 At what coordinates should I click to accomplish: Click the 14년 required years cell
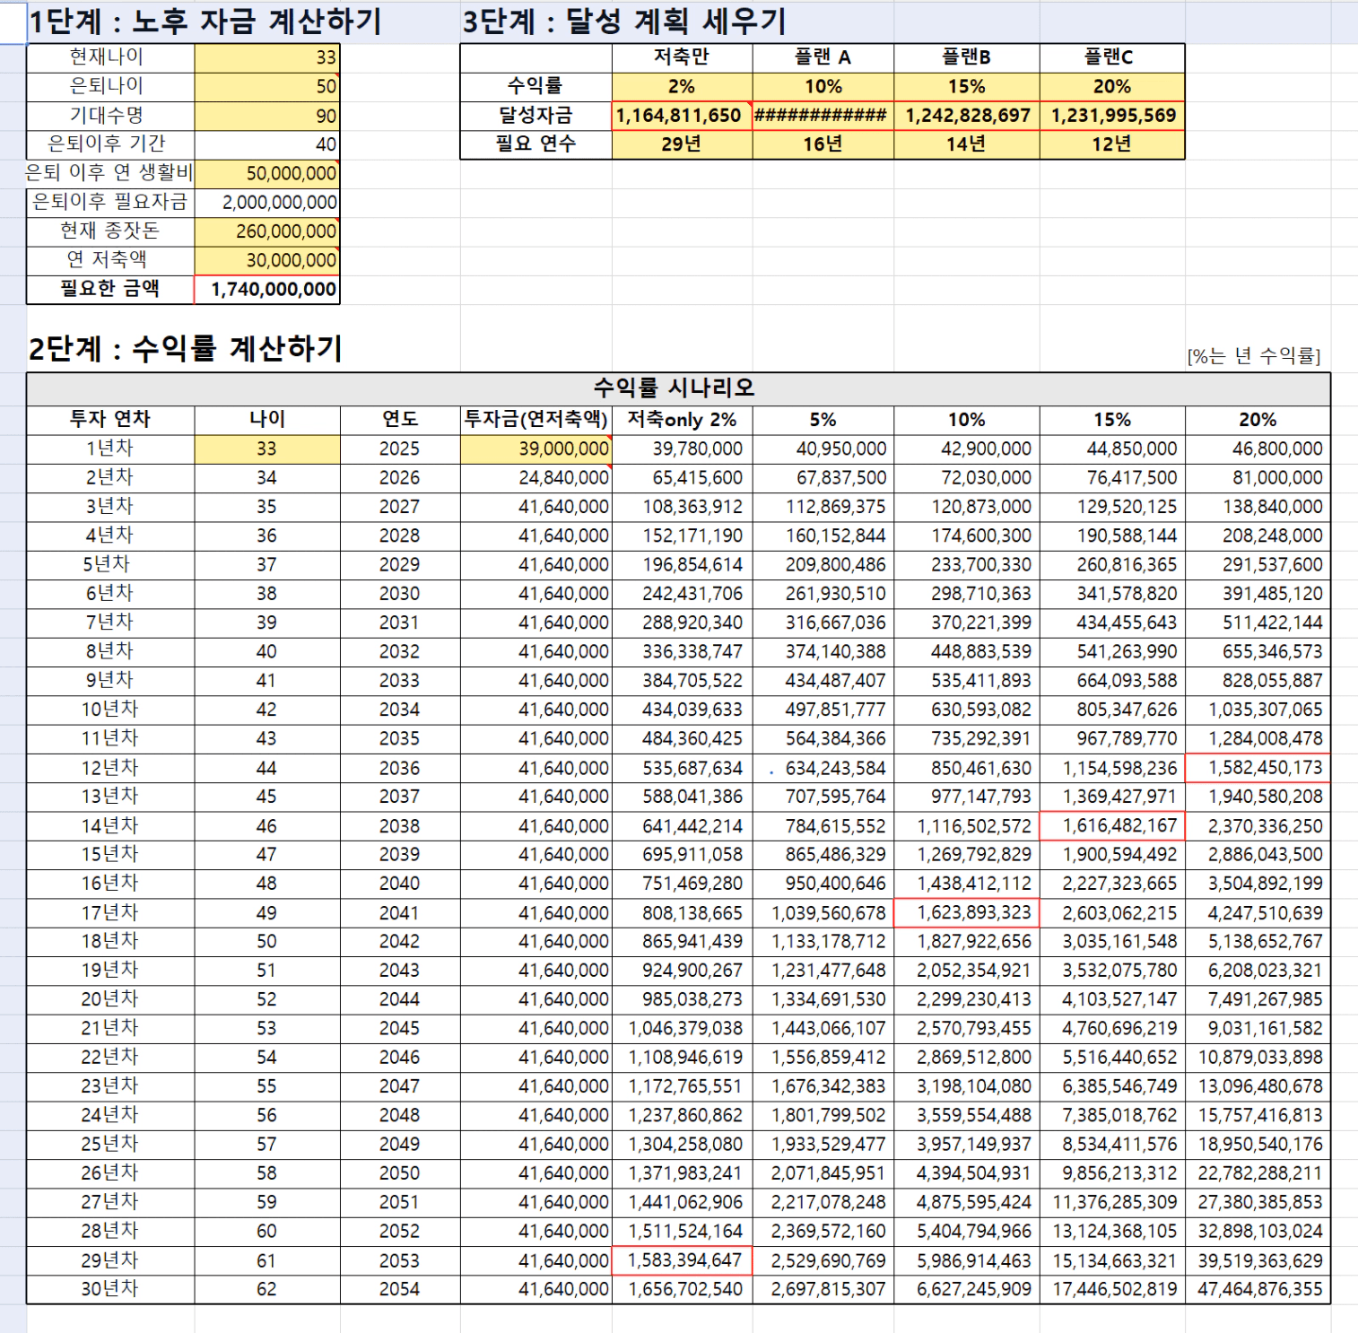pos(966,144)
